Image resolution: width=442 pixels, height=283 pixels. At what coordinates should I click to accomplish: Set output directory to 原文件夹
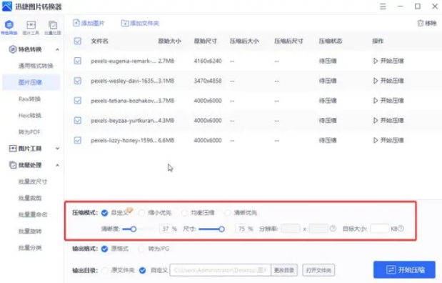click(104, 270)
